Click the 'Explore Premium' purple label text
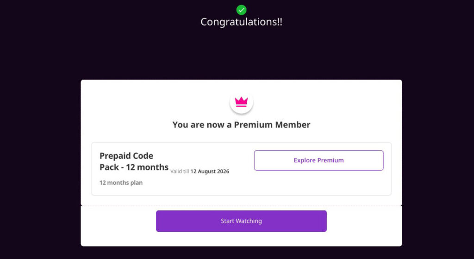Screen dimensions: 474x259 pos(318,160)
